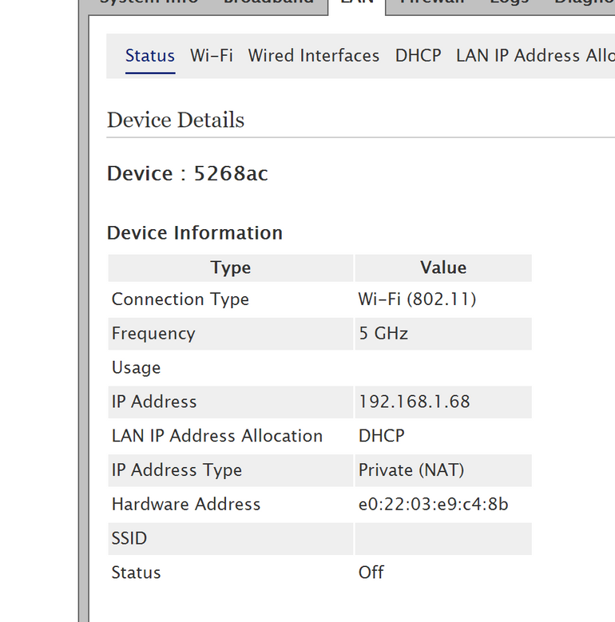This screenshot has height=622, width=615.
Task: Open the LAN IP Address Allocation sub-tab
Action: click(534, 56)
